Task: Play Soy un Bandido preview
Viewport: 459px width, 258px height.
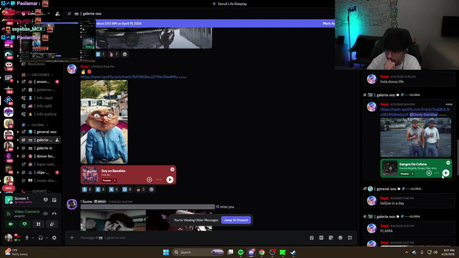Action: pos(170,180)
